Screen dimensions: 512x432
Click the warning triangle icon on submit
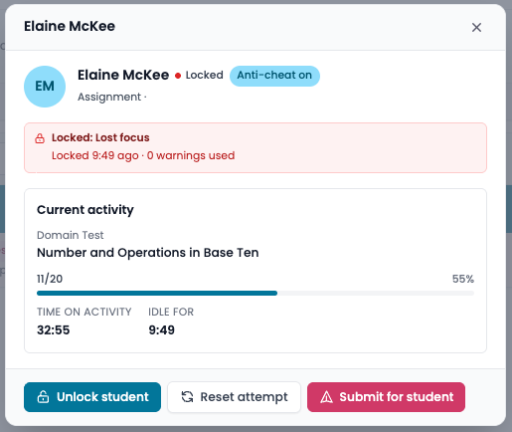click(x=326, y=397)
